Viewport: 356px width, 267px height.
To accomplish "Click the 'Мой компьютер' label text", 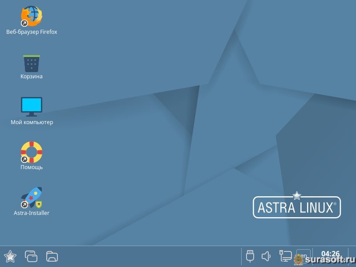I will [32, 122].
